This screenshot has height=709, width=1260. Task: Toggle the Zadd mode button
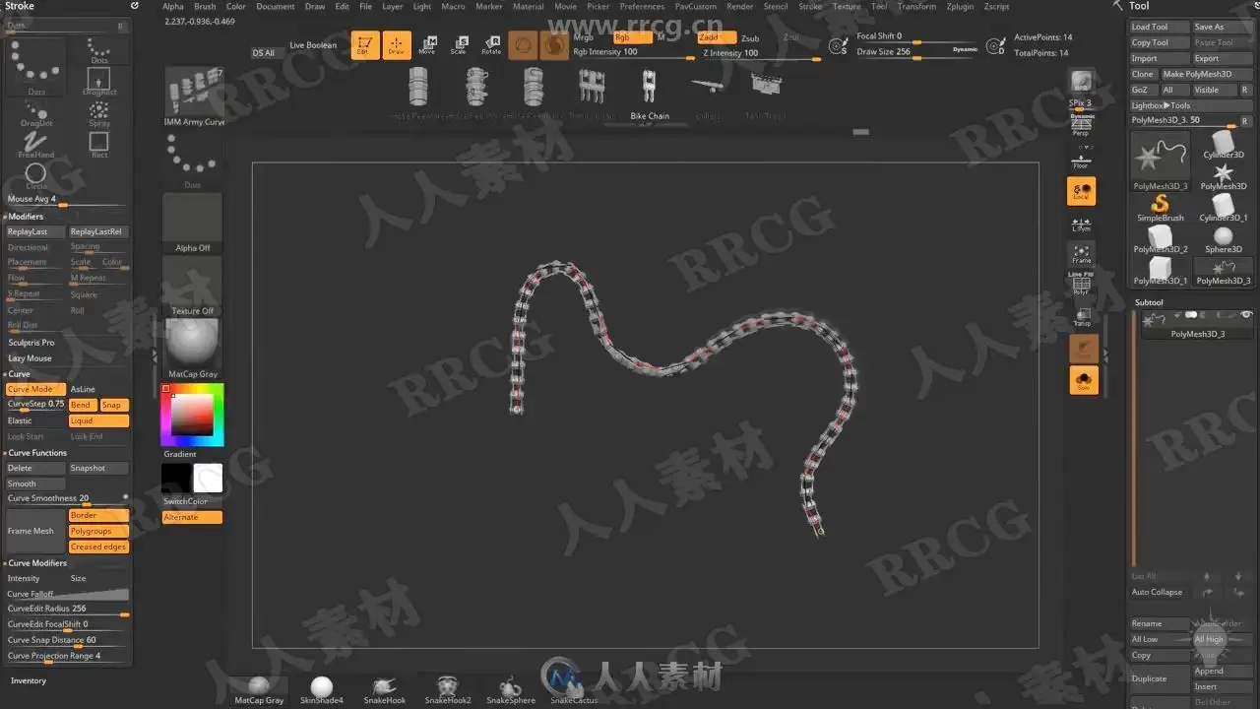coord(716,37)
